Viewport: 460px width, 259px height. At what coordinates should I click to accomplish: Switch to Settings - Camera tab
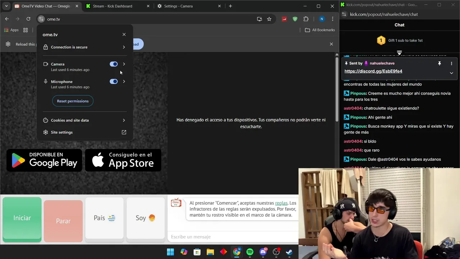189,6
